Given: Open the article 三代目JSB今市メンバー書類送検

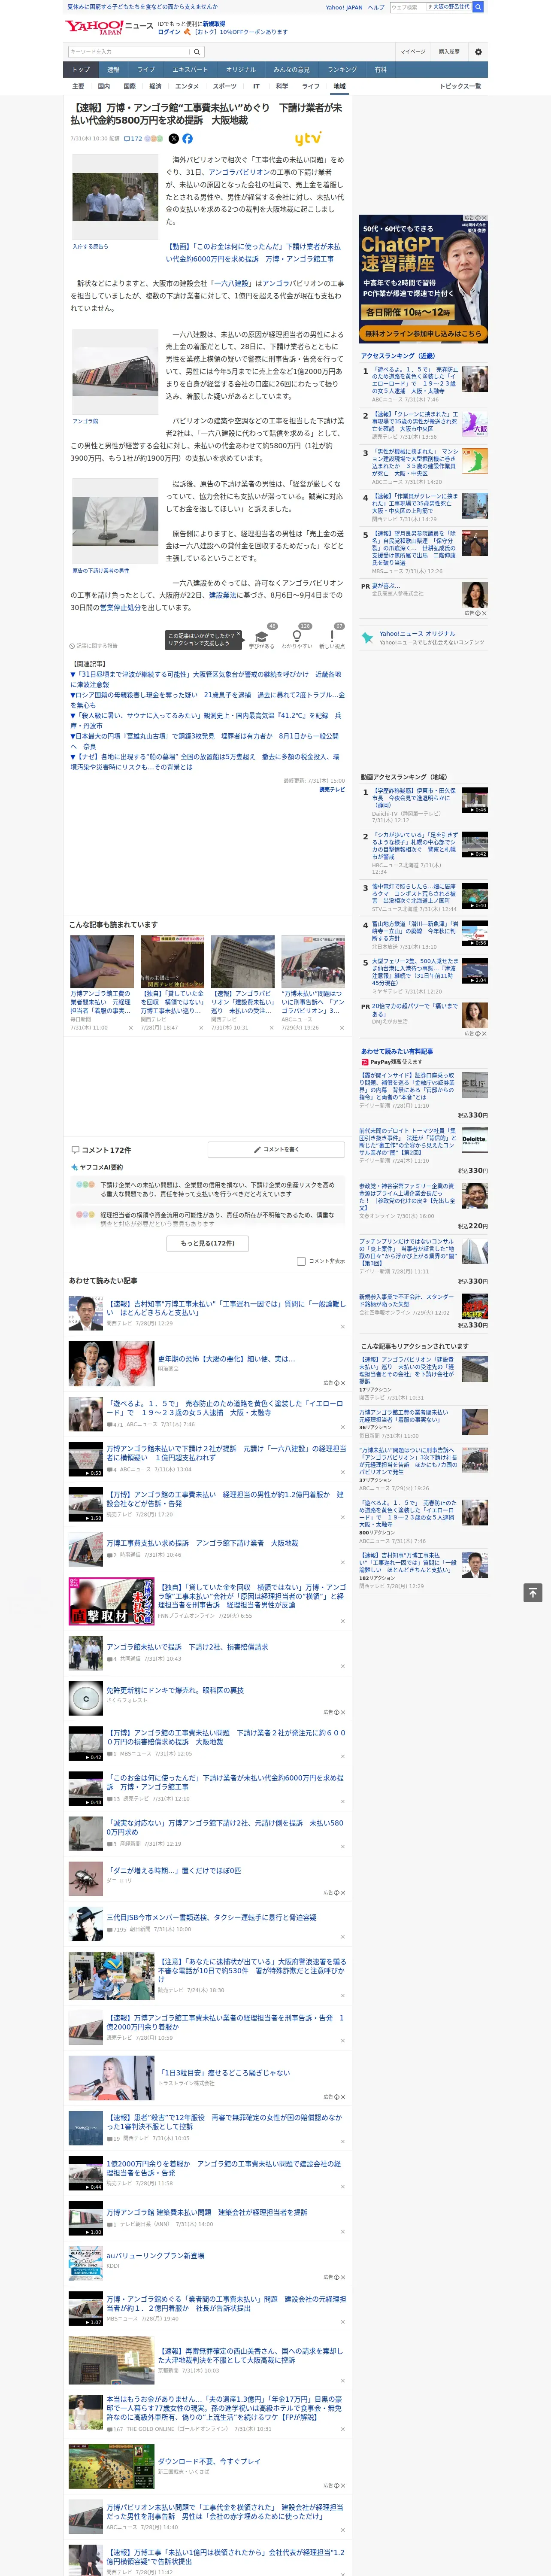Looking at the screenshot, I should pyautogui.click(x=211, y=1918).
